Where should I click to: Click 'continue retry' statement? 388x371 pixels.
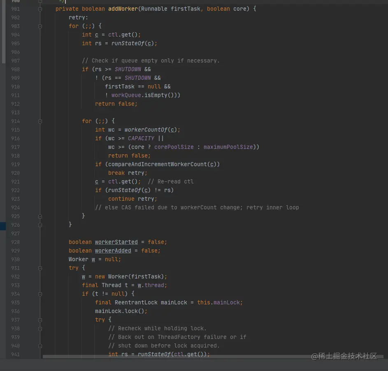click(x=132, y=199)
